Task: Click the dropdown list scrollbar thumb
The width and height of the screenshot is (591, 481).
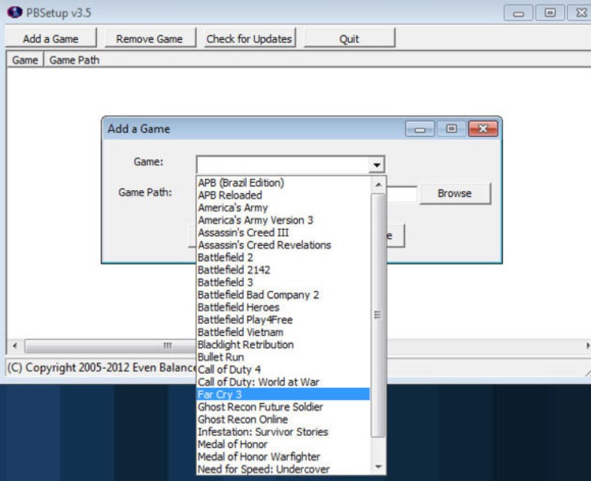Action: point(378,315)
